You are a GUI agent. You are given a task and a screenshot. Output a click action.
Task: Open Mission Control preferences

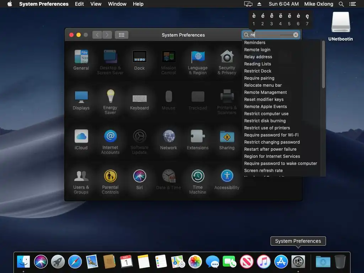pos(168,62)
